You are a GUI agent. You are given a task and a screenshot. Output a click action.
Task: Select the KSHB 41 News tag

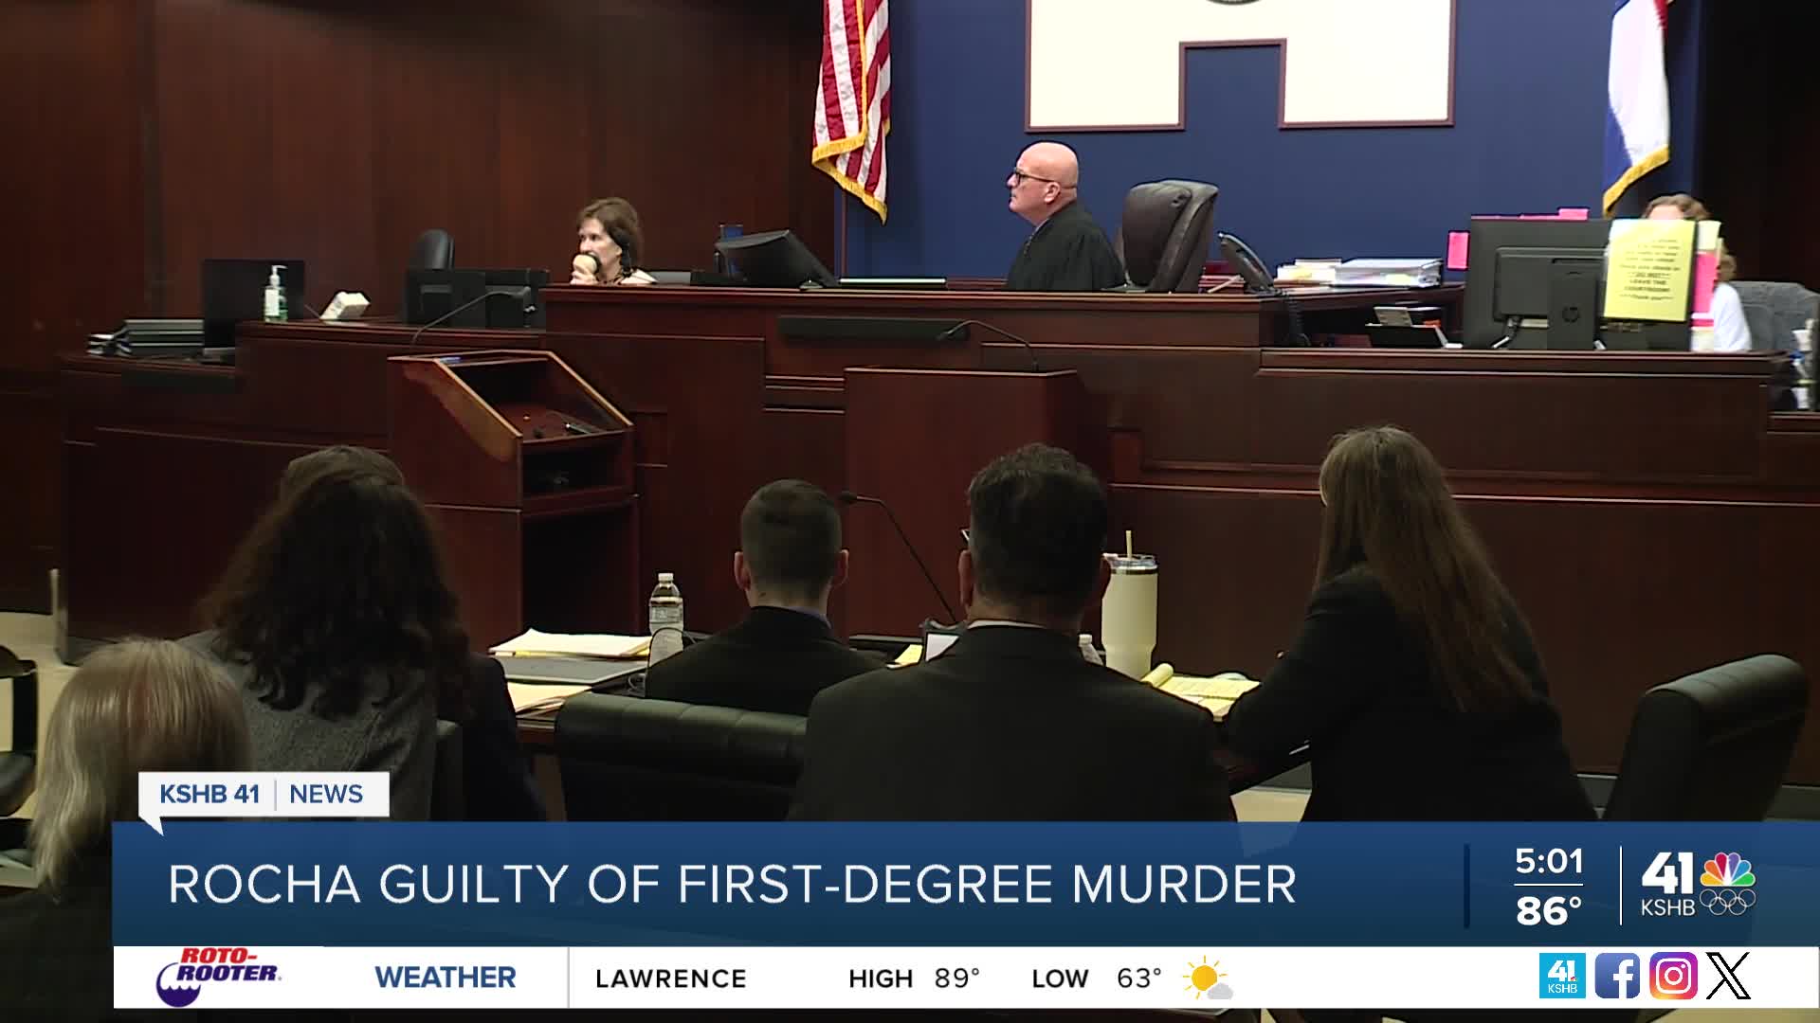263,794
